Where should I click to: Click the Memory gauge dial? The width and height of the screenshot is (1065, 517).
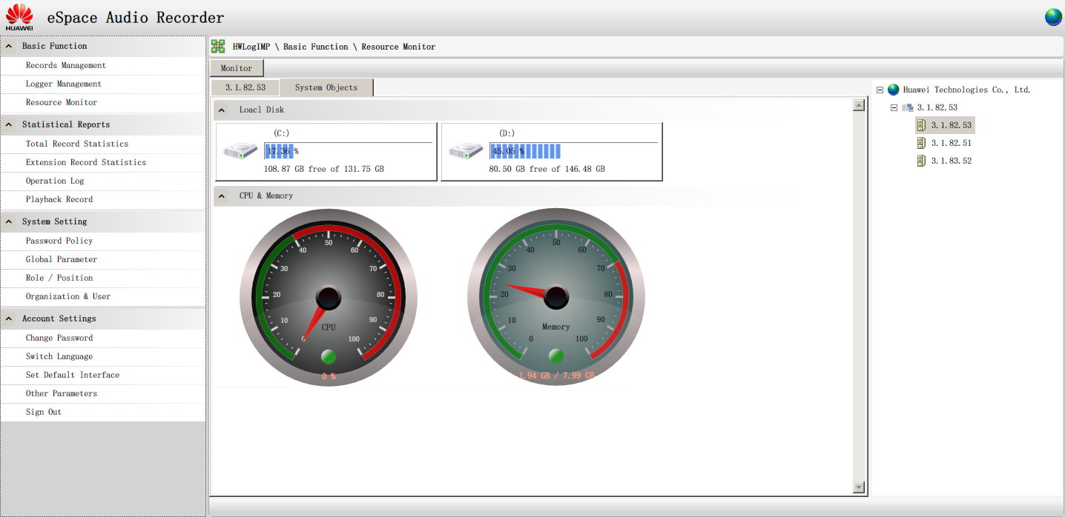tap(556, 297)
